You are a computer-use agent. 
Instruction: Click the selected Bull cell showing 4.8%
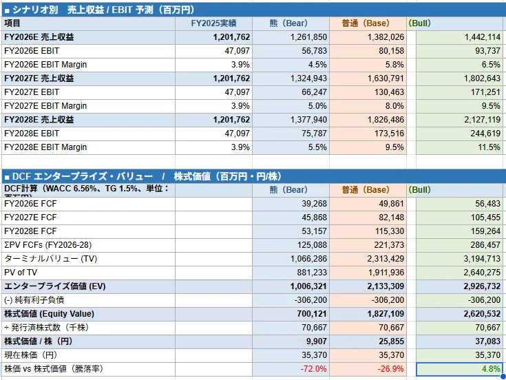point(460,369)
